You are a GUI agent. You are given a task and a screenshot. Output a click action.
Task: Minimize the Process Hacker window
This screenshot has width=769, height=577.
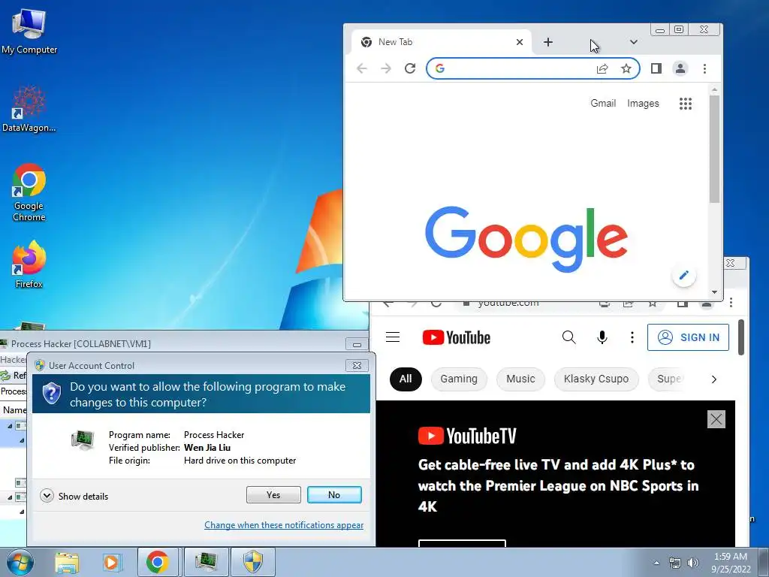357,344
